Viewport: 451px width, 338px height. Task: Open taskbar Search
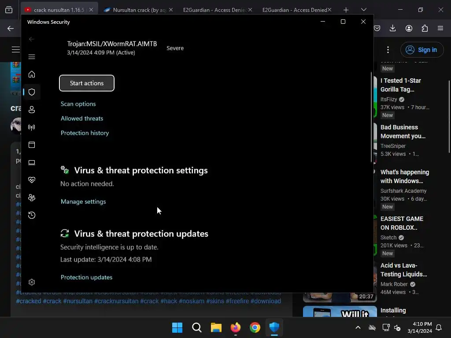(197, 327)
